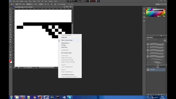Click the Mask button in options bar

[35, 4]
